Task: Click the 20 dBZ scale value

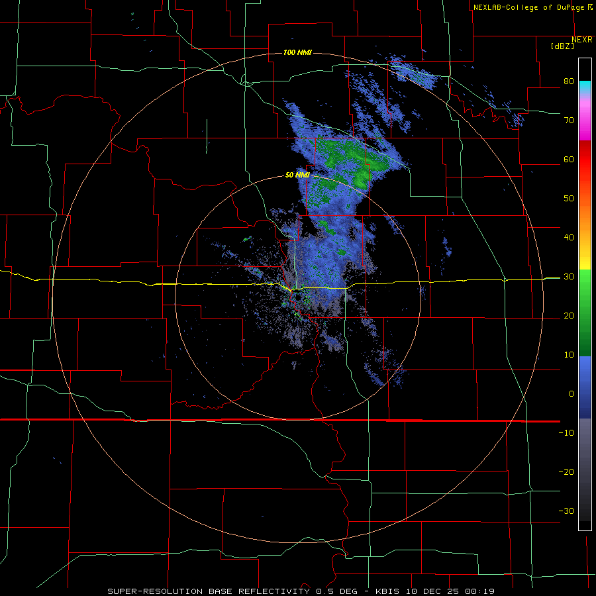Action: pyautogui.click(x=569, y=316)
